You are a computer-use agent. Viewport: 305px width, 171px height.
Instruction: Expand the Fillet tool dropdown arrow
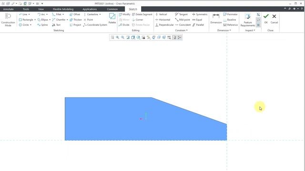63,14
